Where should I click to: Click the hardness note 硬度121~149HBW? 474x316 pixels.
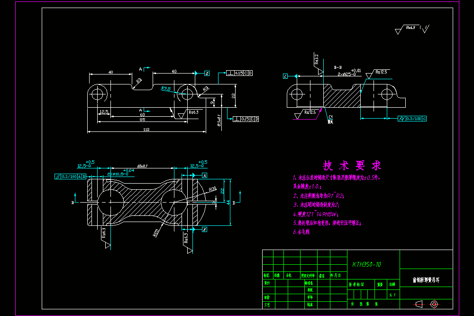315,214
